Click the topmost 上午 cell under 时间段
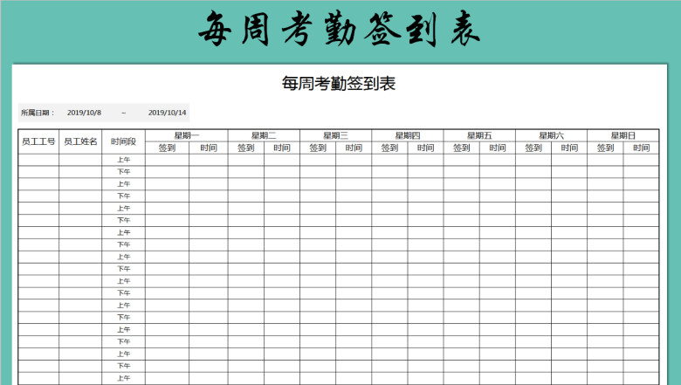The height and width of the screenshot is (385, 681). [124, 160]
